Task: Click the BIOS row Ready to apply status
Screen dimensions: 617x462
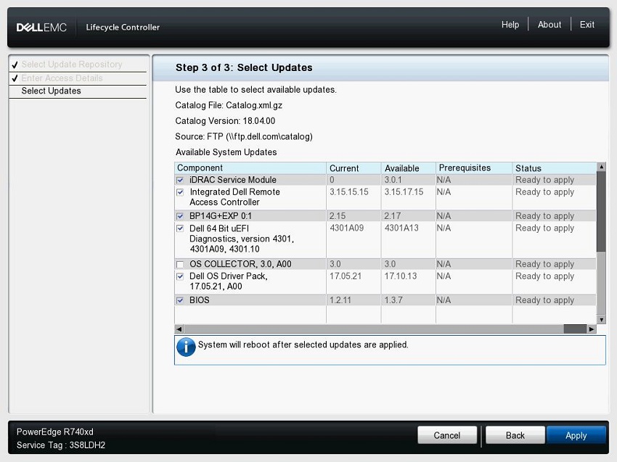Action: click(544, 300)
